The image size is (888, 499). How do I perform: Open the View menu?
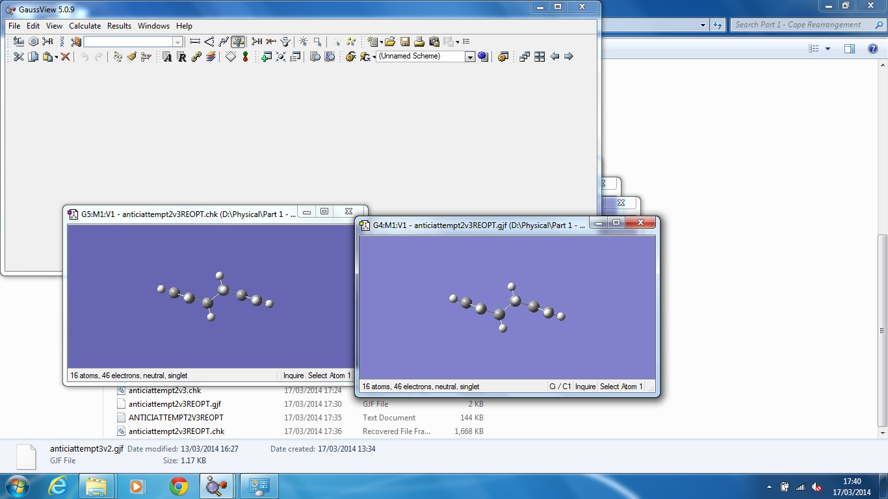pos(54,26)
